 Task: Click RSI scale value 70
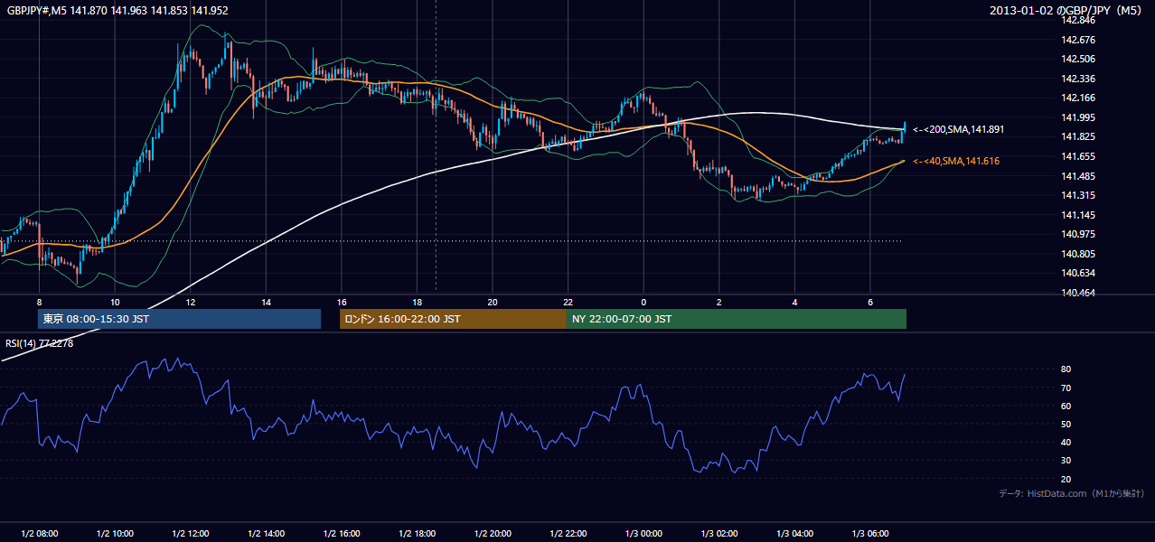click(1066, 388)
